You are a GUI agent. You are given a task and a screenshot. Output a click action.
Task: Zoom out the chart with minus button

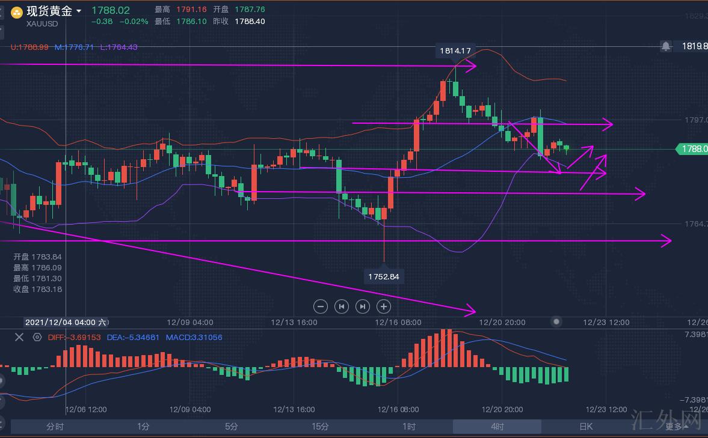[321, 306]
